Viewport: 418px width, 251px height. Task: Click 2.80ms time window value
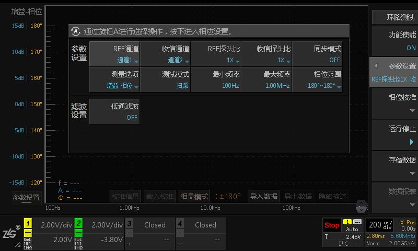375,236
